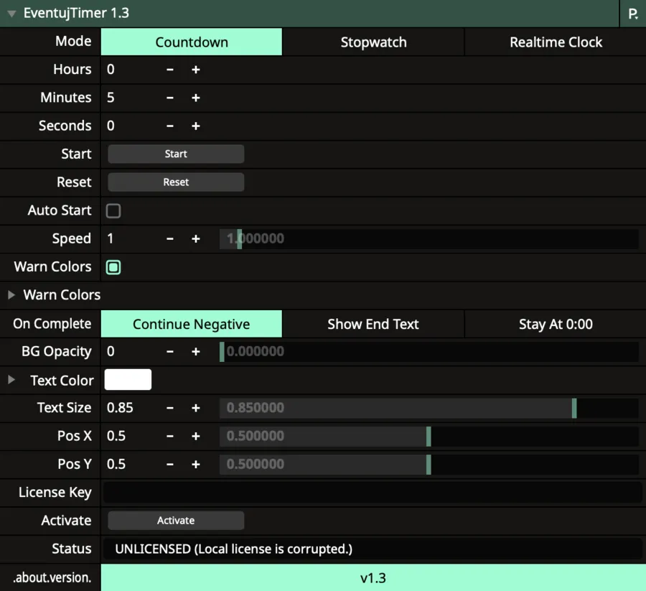This screenshot has height=591, width=646.
Task: Click the v1.3 version button
Action: click(x=373, y=578)
